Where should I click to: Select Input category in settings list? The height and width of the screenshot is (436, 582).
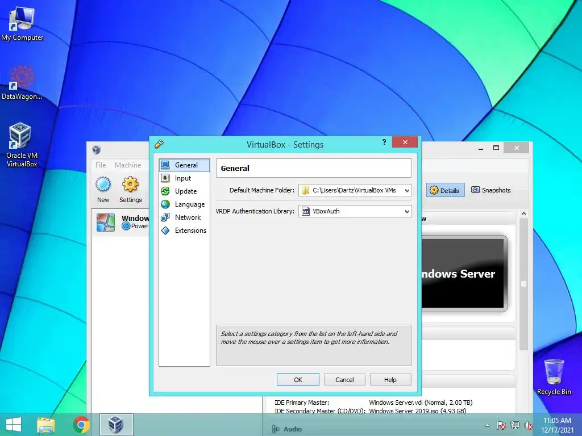click(184, 178)
